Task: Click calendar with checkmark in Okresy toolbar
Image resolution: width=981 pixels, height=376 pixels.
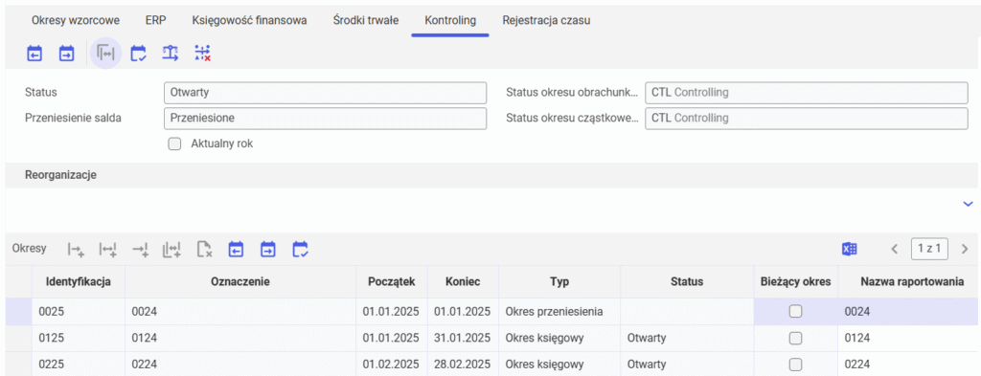Action: 300,250
